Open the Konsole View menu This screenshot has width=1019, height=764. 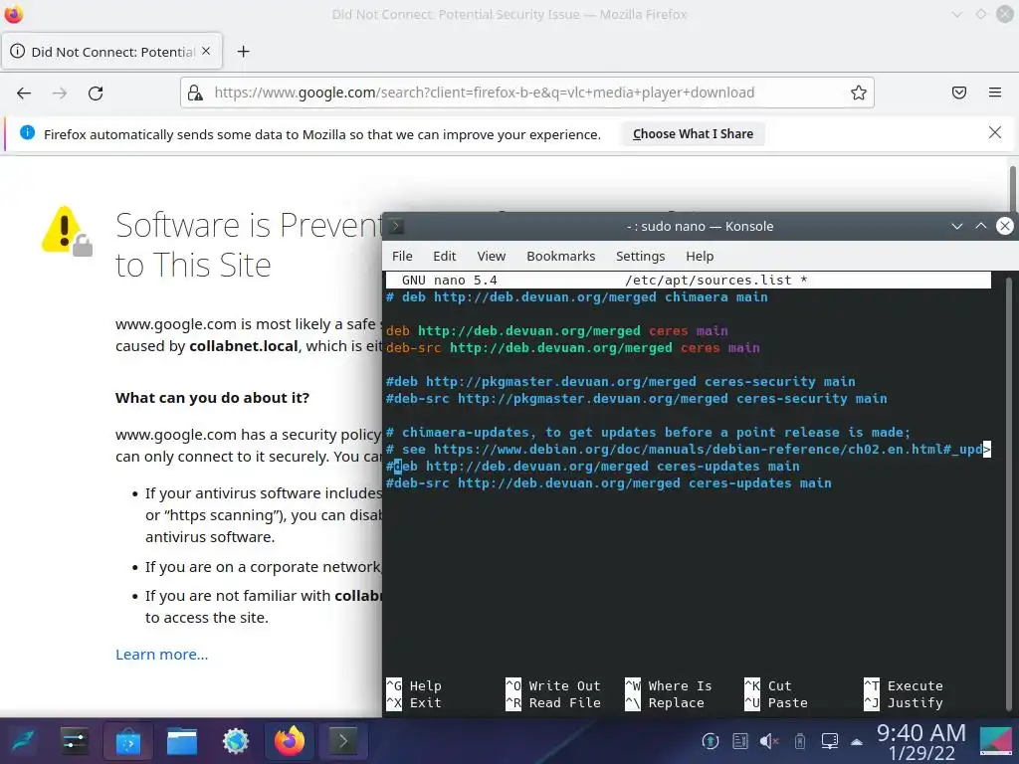pyautogui.click(x=492, y=256)
